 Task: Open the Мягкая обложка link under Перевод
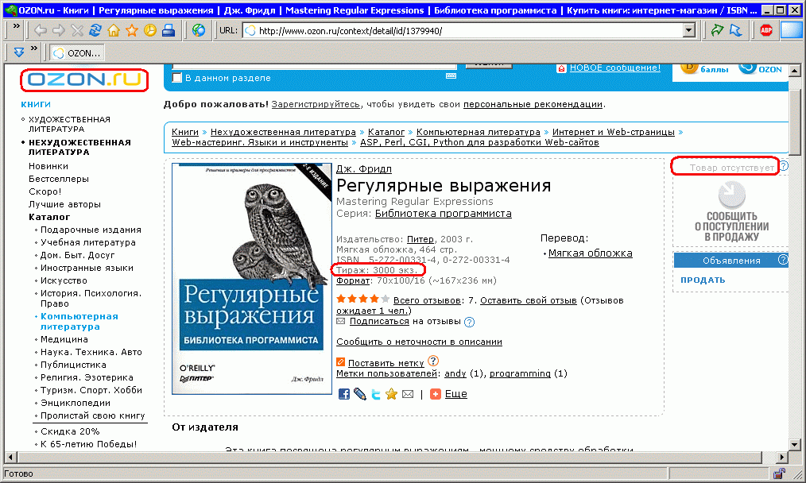coord(590,253)
